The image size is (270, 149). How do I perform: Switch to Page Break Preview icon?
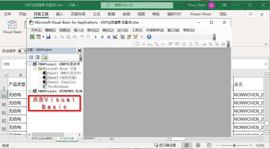(x=209, y=145)
